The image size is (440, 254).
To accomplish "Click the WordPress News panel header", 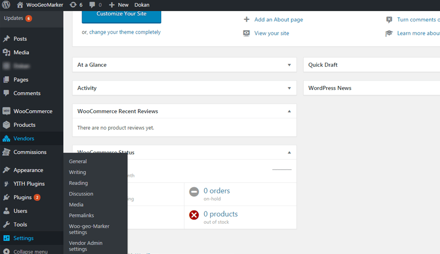I will (372, 88).
